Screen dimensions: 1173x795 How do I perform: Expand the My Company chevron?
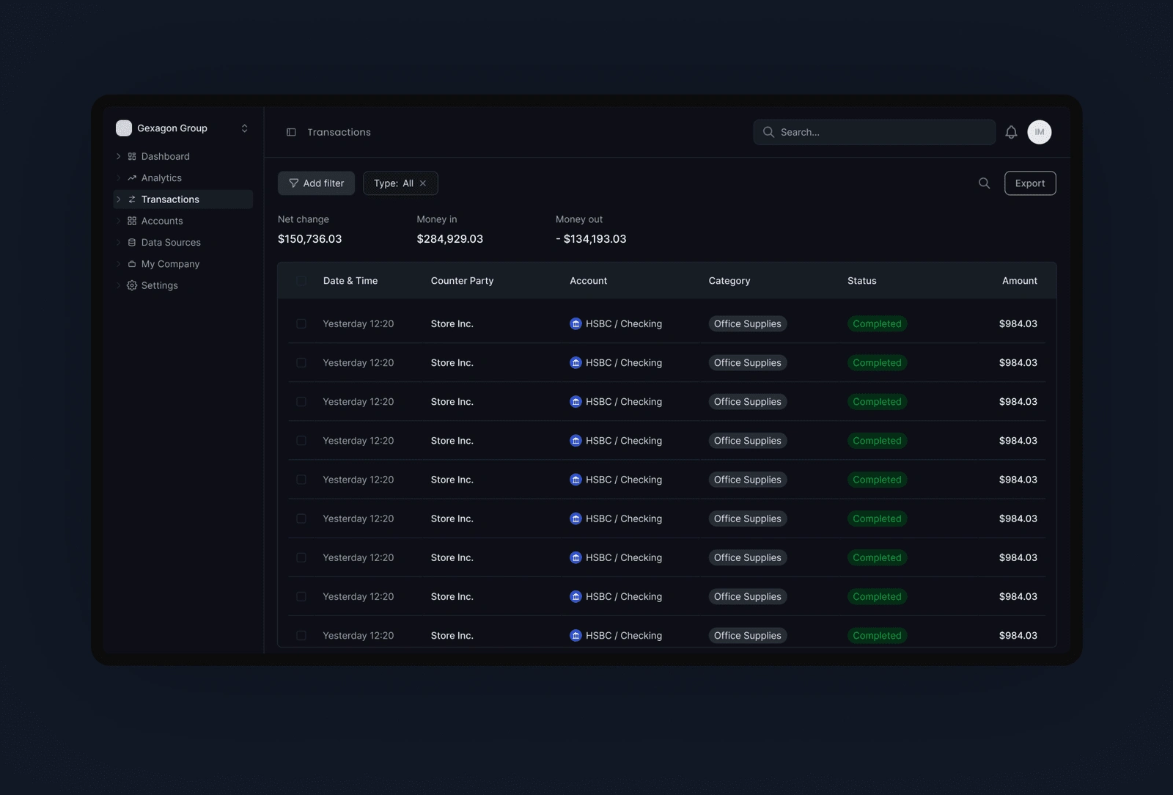point(119,264)
